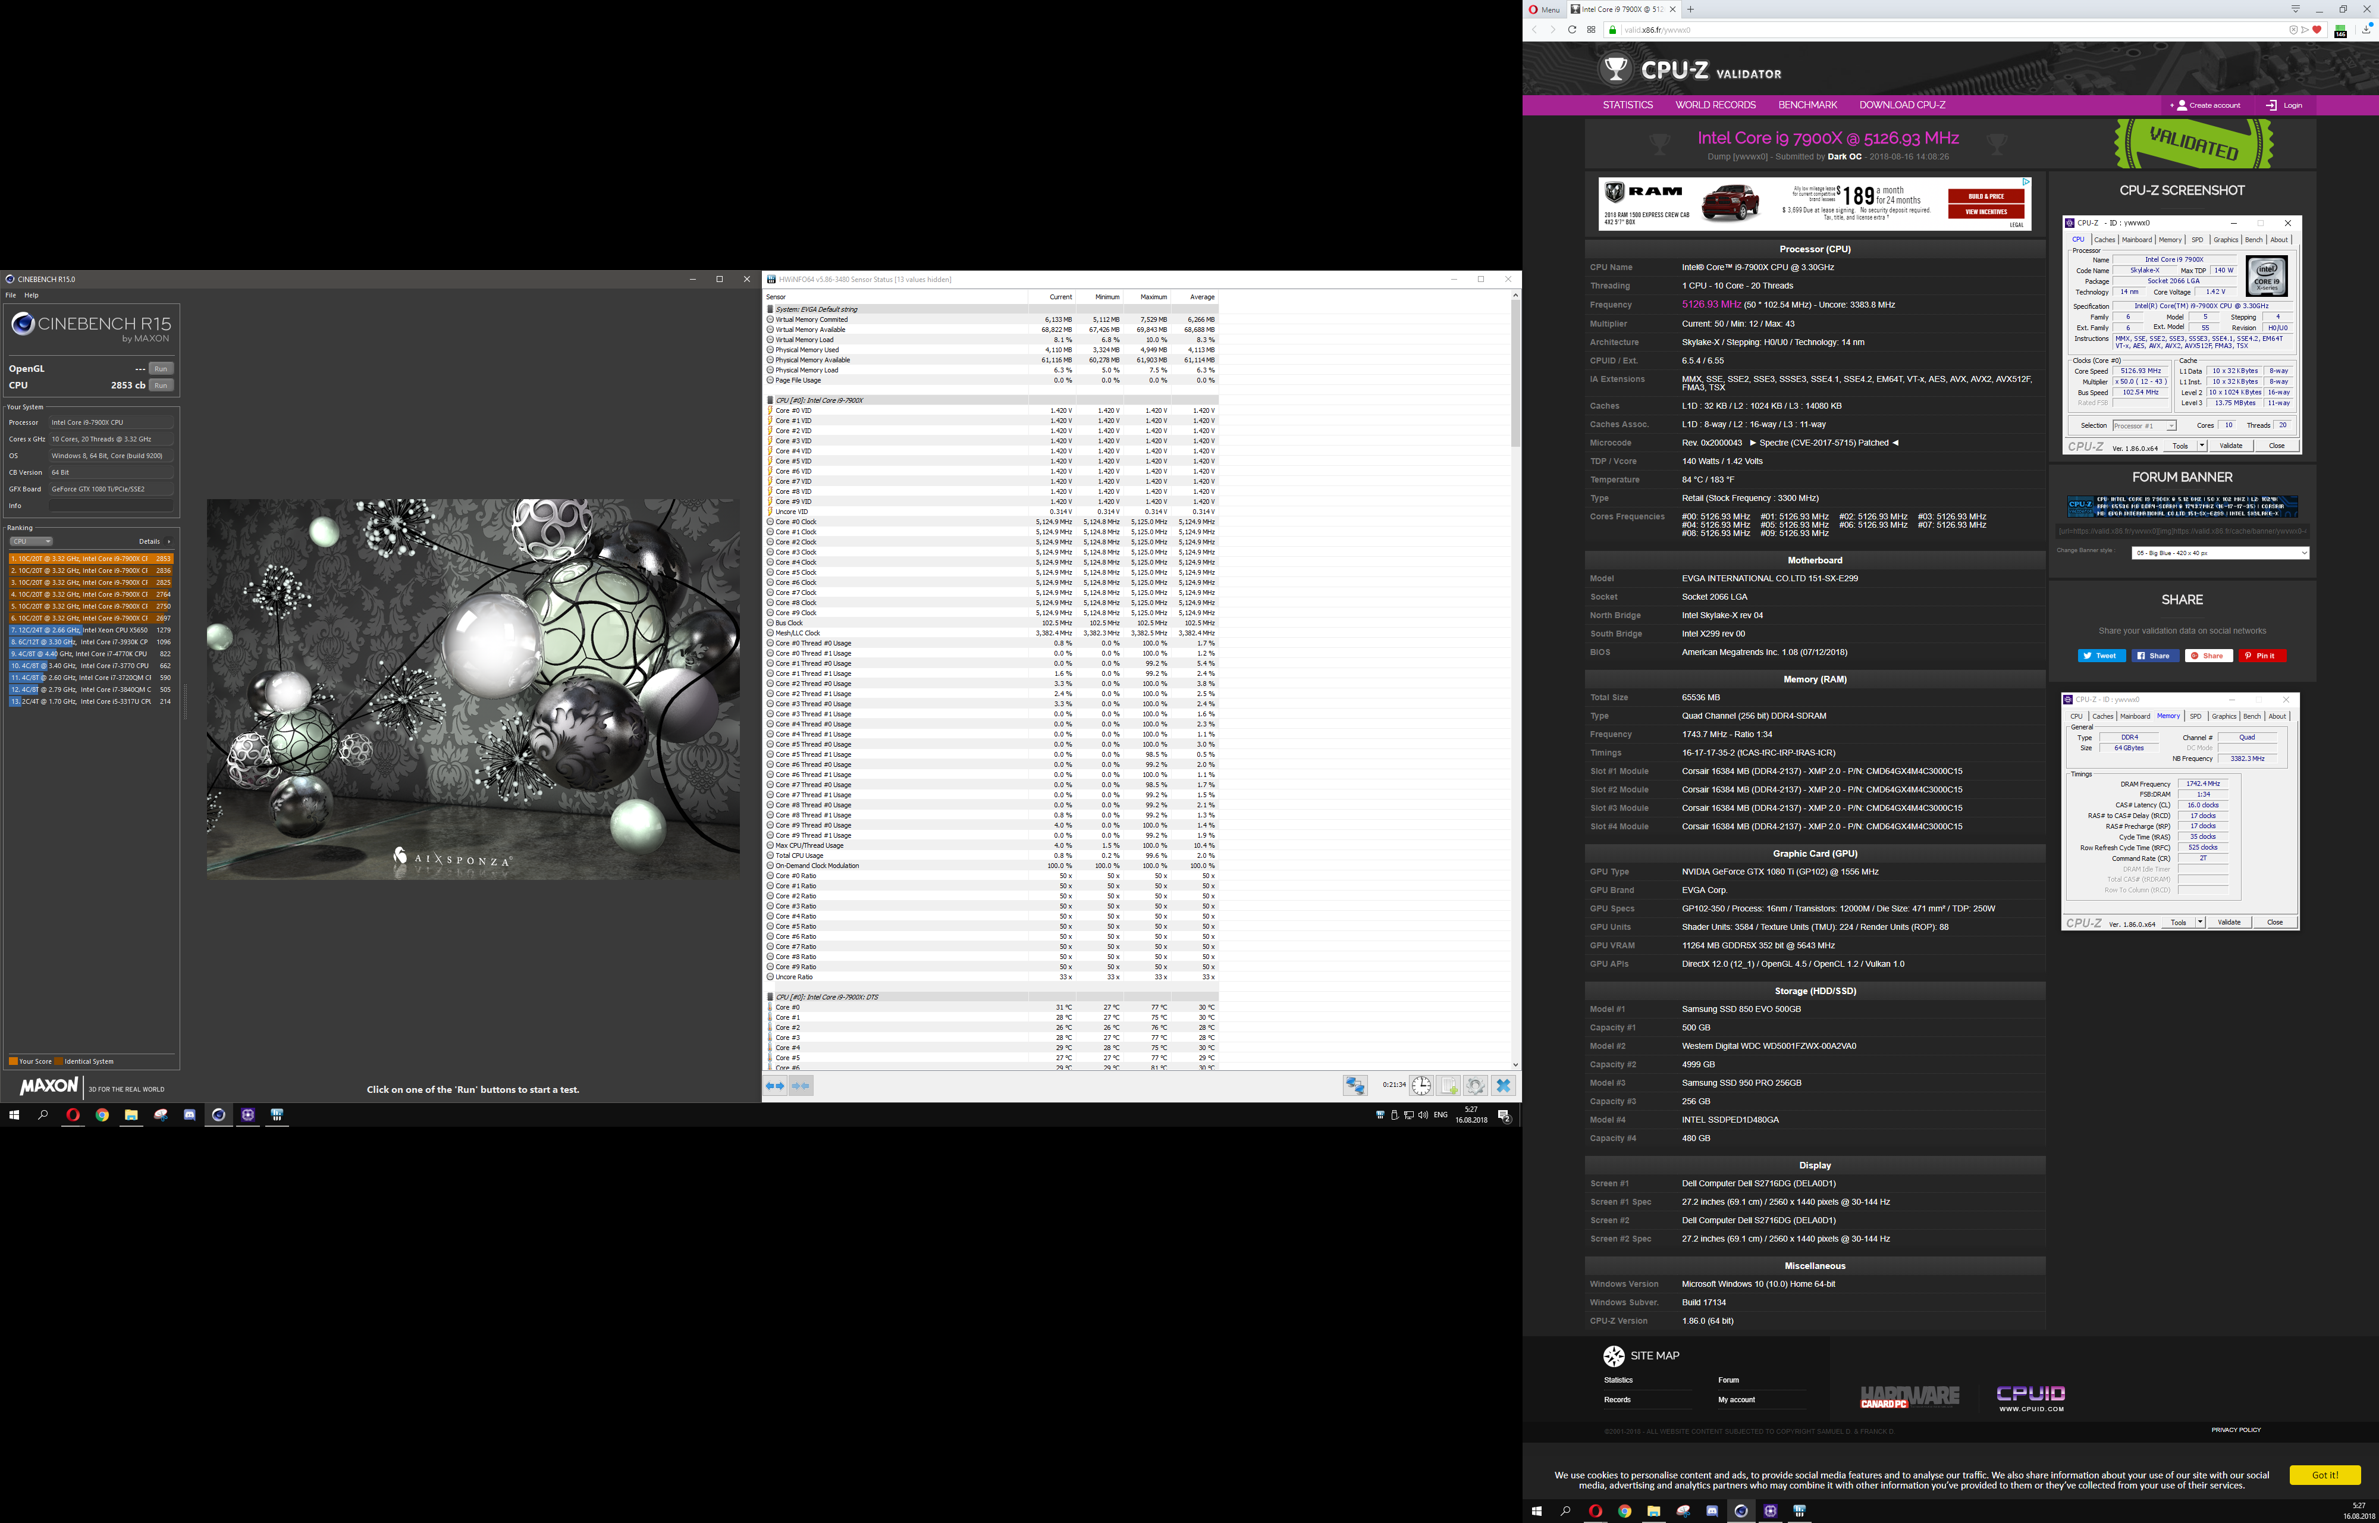Open Statistics link in site map

[1618, 1380]
